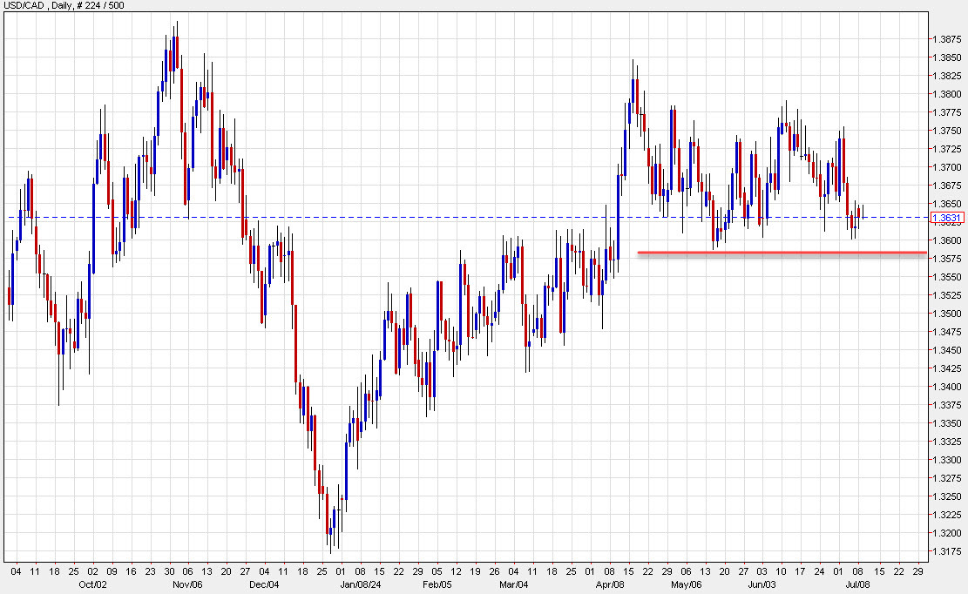The height and width of the screenshot is (594, 968).
Task: Click the USD/CAD Daily chart title
Action: click(x=30, y=6)
